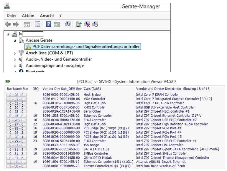Collapse the Andere Geräte category
The height and width of the screenshot is (171, 227).
pyautogui.click(x=15, y=41)
